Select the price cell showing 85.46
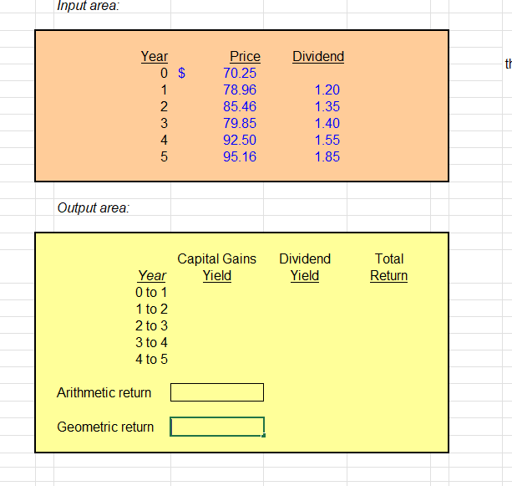This screenshot has width=512, height=486. pyautogui.click(x=240, y=106)
